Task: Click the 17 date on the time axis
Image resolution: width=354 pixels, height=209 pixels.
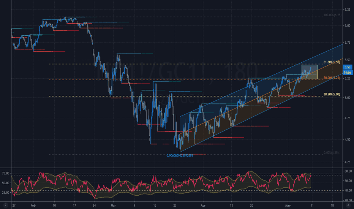Action: point(74,205)
